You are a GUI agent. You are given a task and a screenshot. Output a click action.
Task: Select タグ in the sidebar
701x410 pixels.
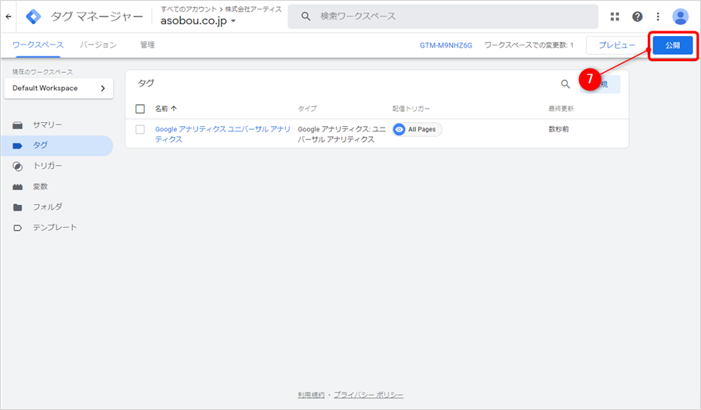point(56,146)
